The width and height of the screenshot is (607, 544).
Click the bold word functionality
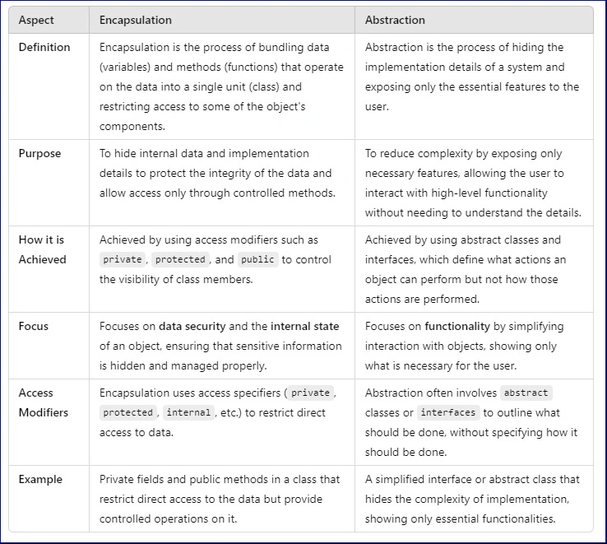[457, 326]
